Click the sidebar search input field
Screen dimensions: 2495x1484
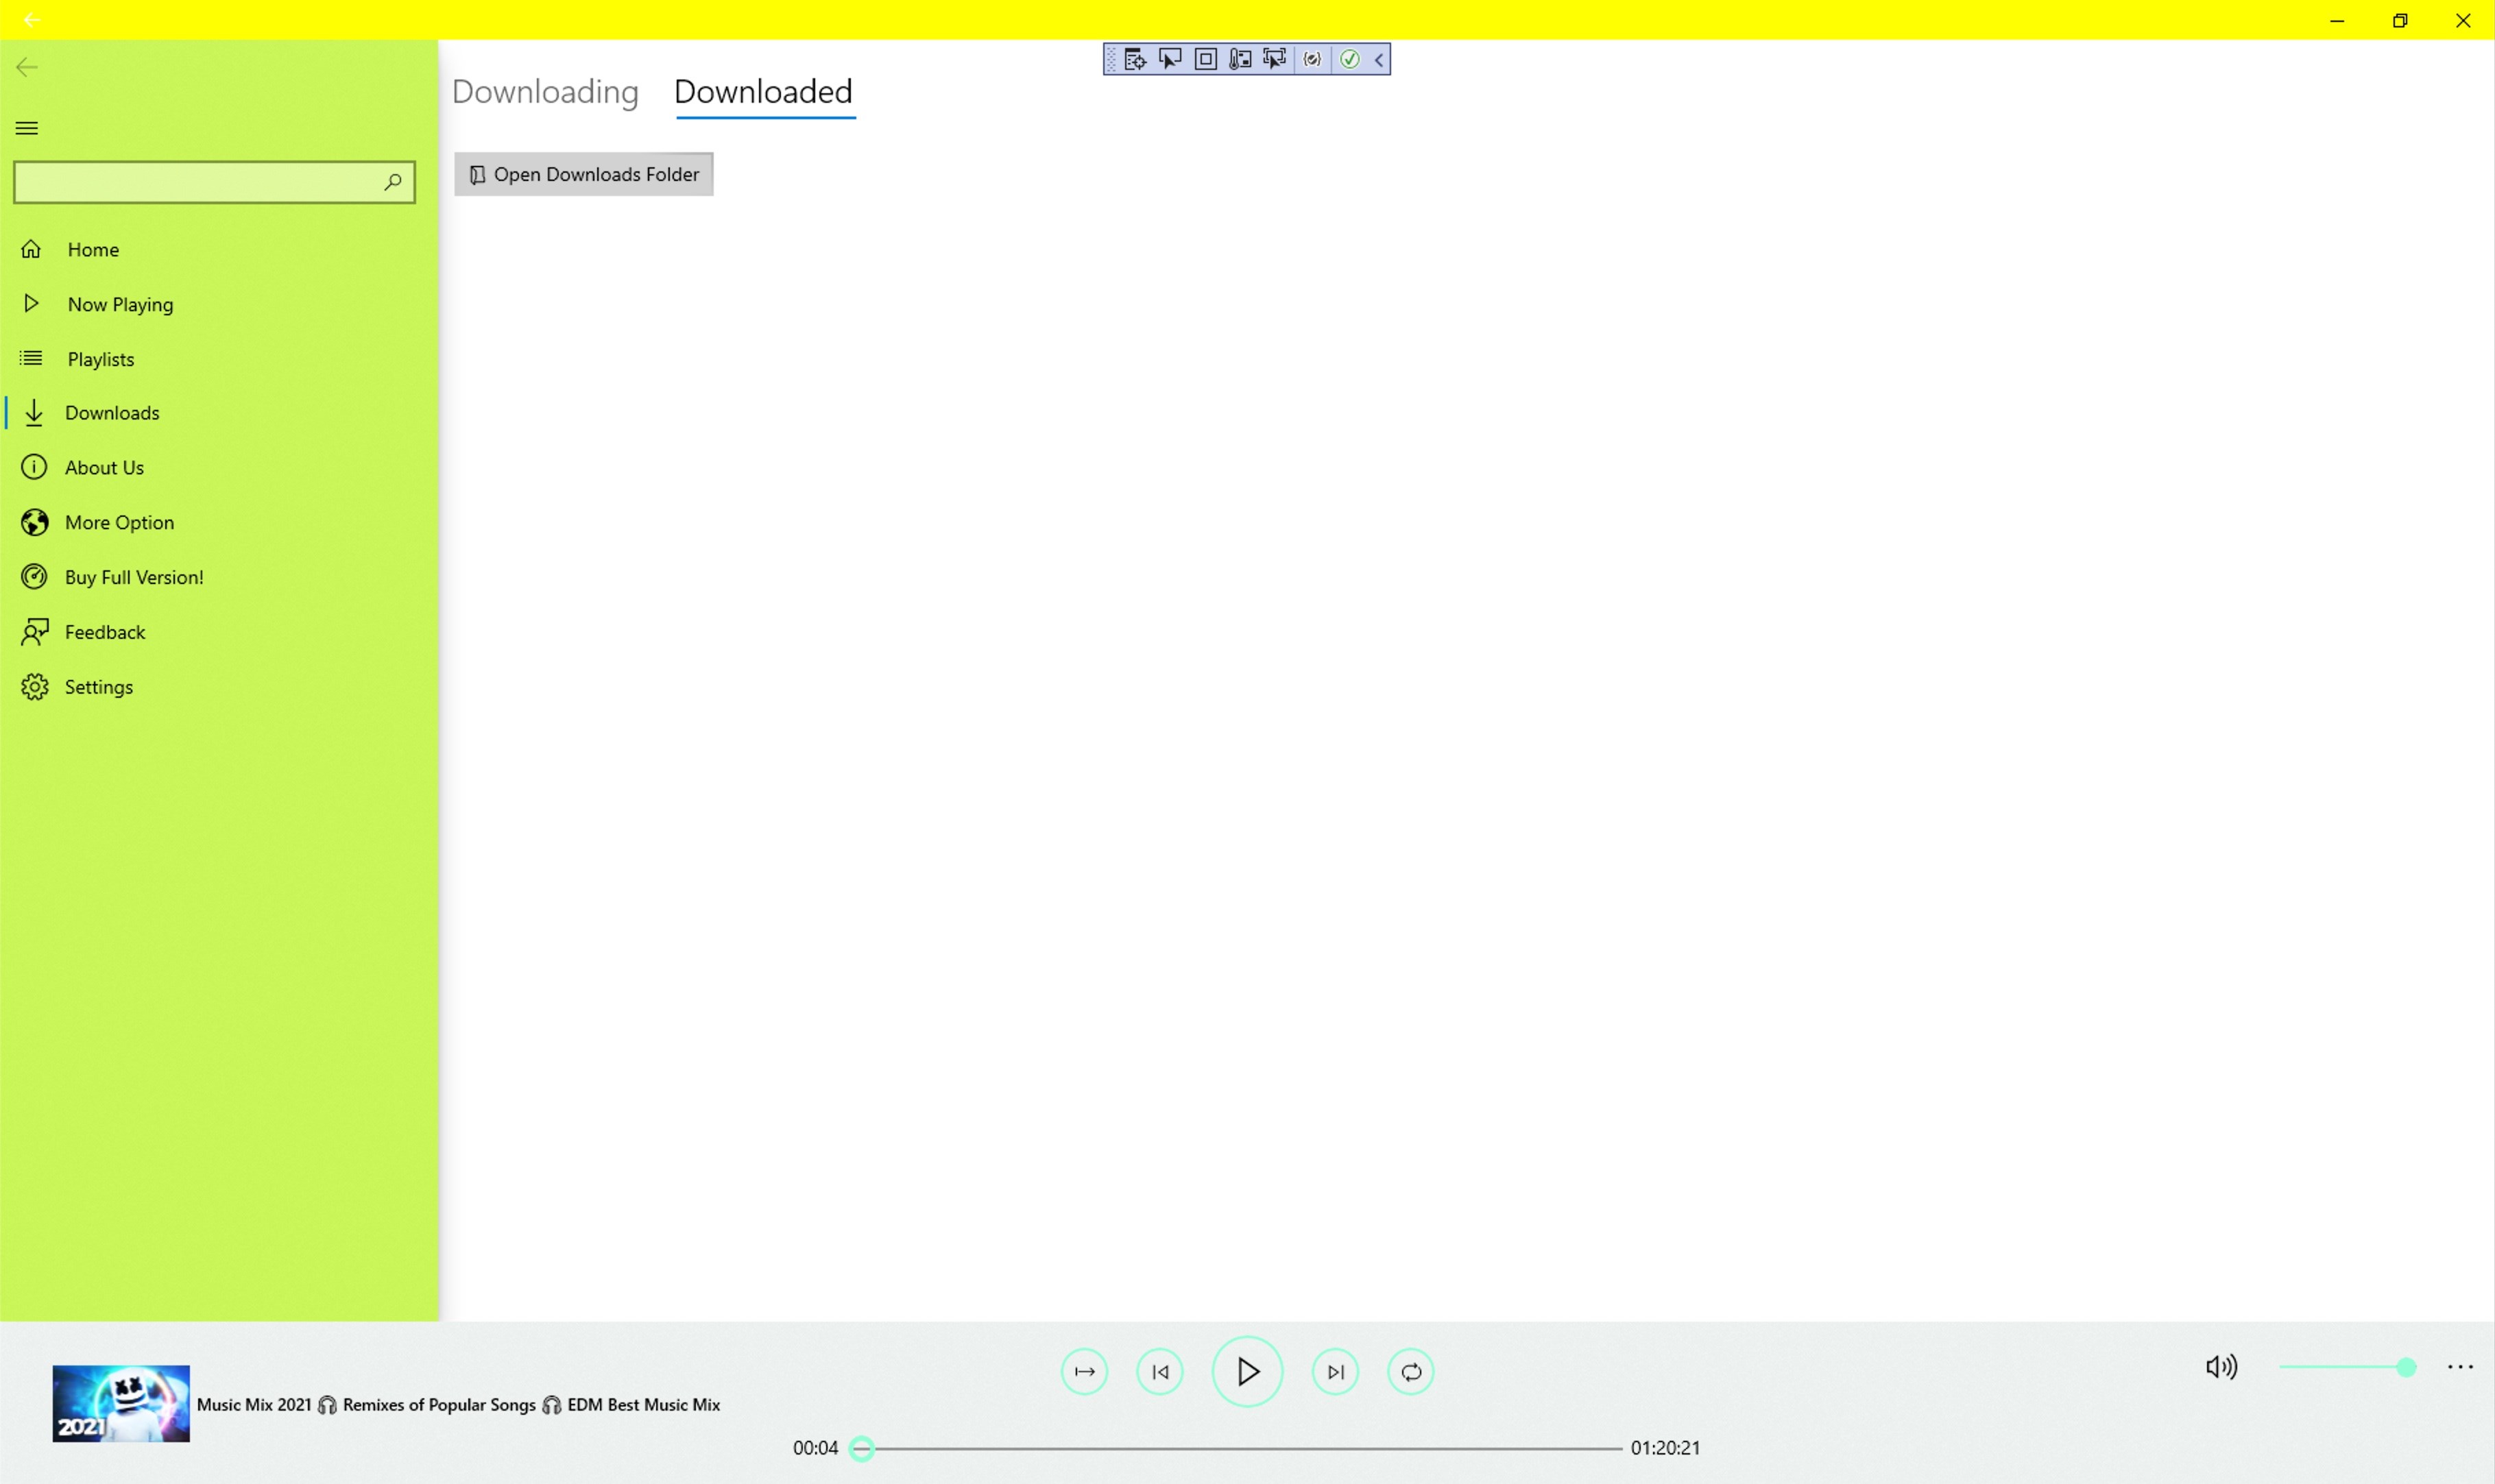[x=195, y=182]
